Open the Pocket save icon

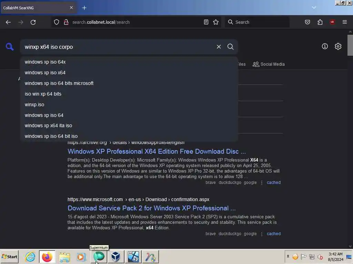coord(307,22)
